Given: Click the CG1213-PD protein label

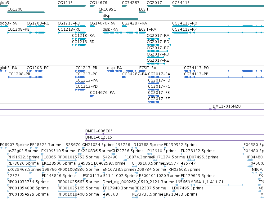Looking at the screenshot, I should tap(86, 86).
